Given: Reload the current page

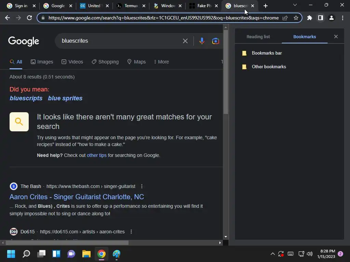Looking at the screenshot, I should pos(29,18).
